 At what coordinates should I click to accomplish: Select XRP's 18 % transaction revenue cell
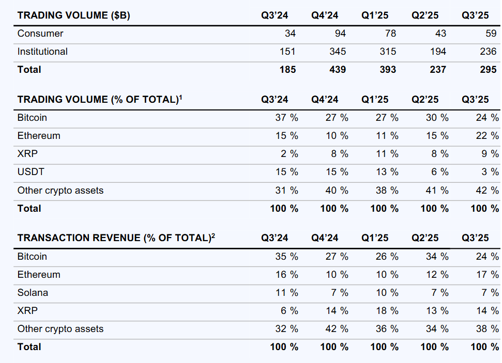tap(387, 311)
